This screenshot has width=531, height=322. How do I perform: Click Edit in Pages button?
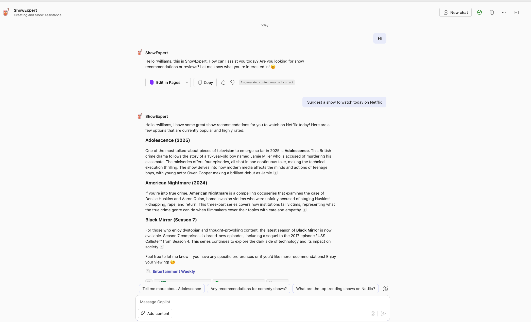pyautogui.click(x=165, y=83)
